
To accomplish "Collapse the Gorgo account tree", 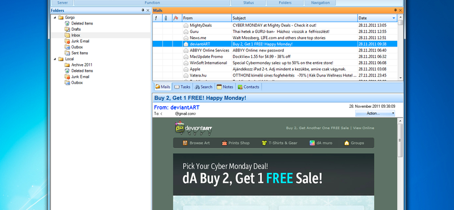I will pyautogui.click(x=55, y=18).
